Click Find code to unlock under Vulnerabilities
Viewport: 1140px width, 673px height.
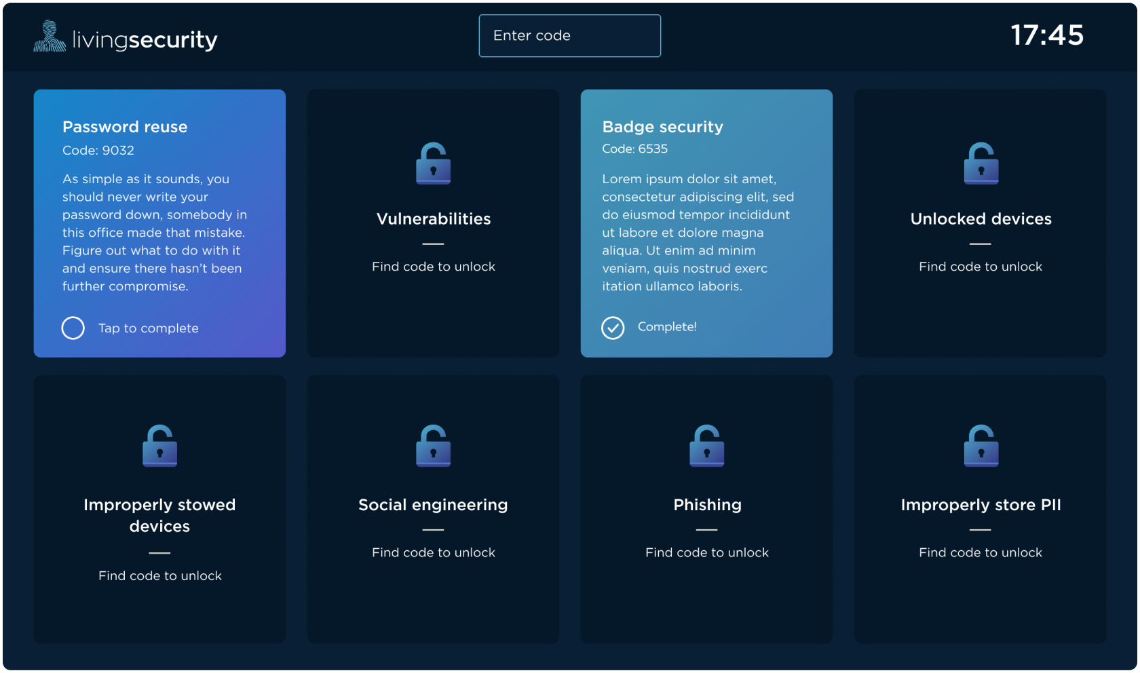tap(434, 267)
